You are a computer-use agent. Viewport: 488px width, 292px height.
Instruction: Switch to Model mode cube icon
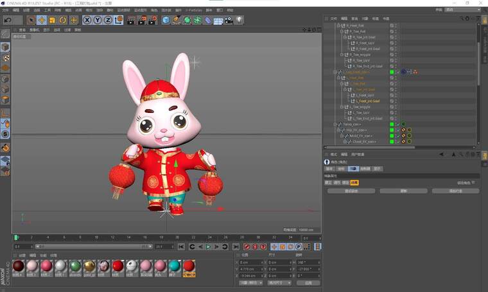pyautogui.click(x=5, y=47)
